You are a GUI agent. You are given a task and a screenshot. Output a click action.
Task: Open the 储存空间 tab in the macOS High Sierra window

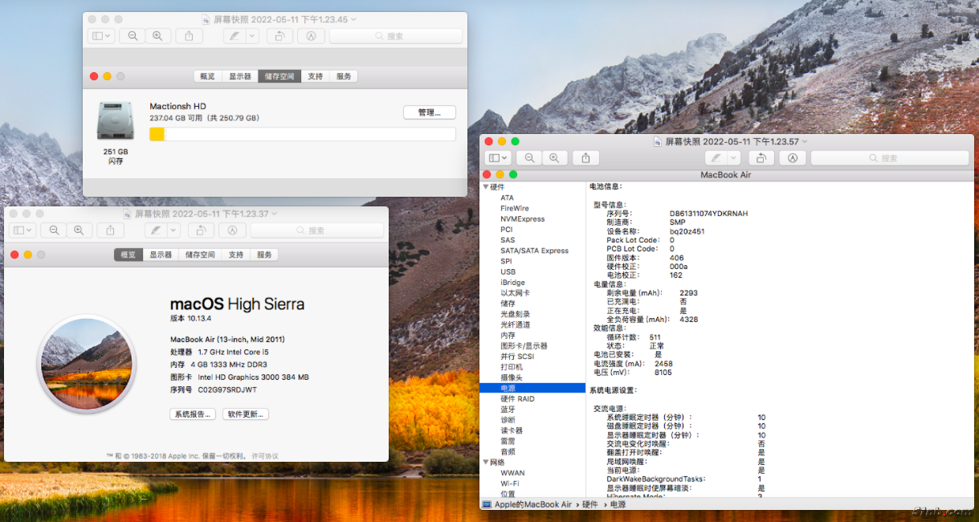click(x=200, y=255)
